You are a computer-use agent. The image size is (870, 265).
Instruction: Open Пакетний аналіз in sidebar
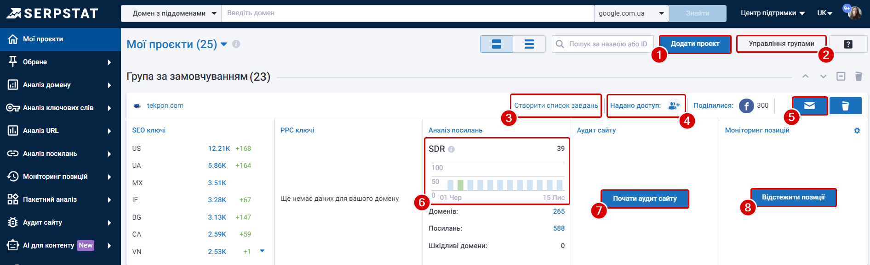click(60, 199)
